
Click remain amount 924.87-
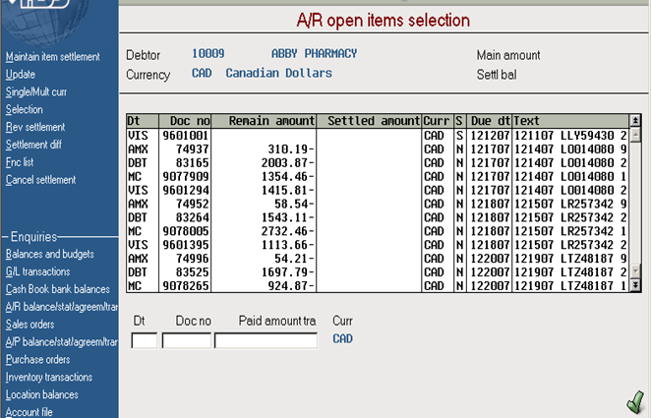tap(291, 286)
